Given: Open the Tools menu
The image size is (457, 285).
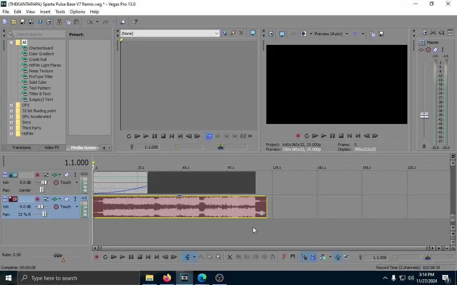Looking at the screenshot, I should [x=60, y=12].
